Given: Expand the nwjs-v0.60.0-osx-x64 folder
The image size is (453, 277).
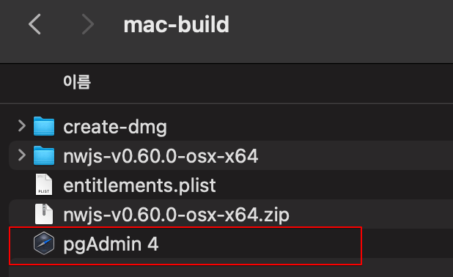Looking at the screenshot, I should pyautogui.click(x=22, y=155).
